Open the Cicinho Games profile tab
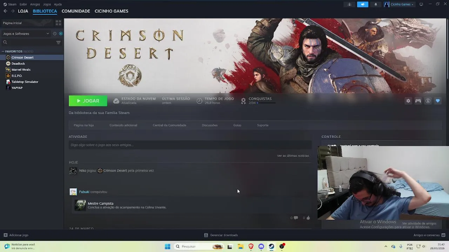The height and width of the screenshot is (252, 449). click(112, 11)
